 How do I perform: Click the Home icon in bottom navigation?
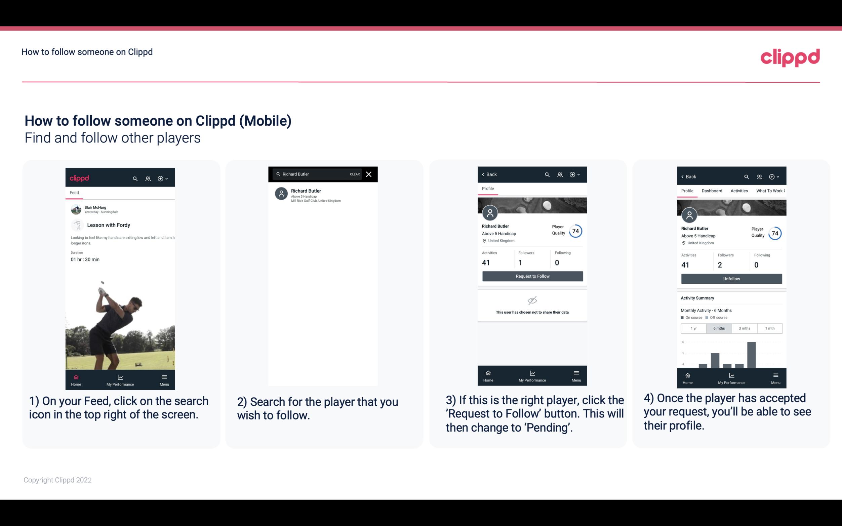pyautogui.click(x=76, y=376)
